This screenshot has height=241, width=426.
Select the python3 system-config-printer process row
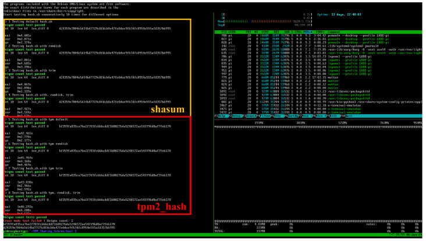[x=318, y=102]
